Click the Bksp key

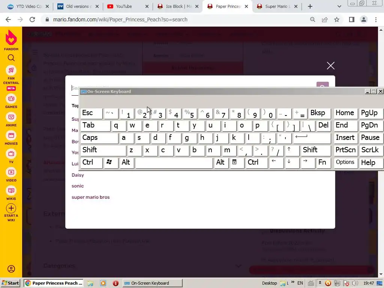[x=319, y=113]
